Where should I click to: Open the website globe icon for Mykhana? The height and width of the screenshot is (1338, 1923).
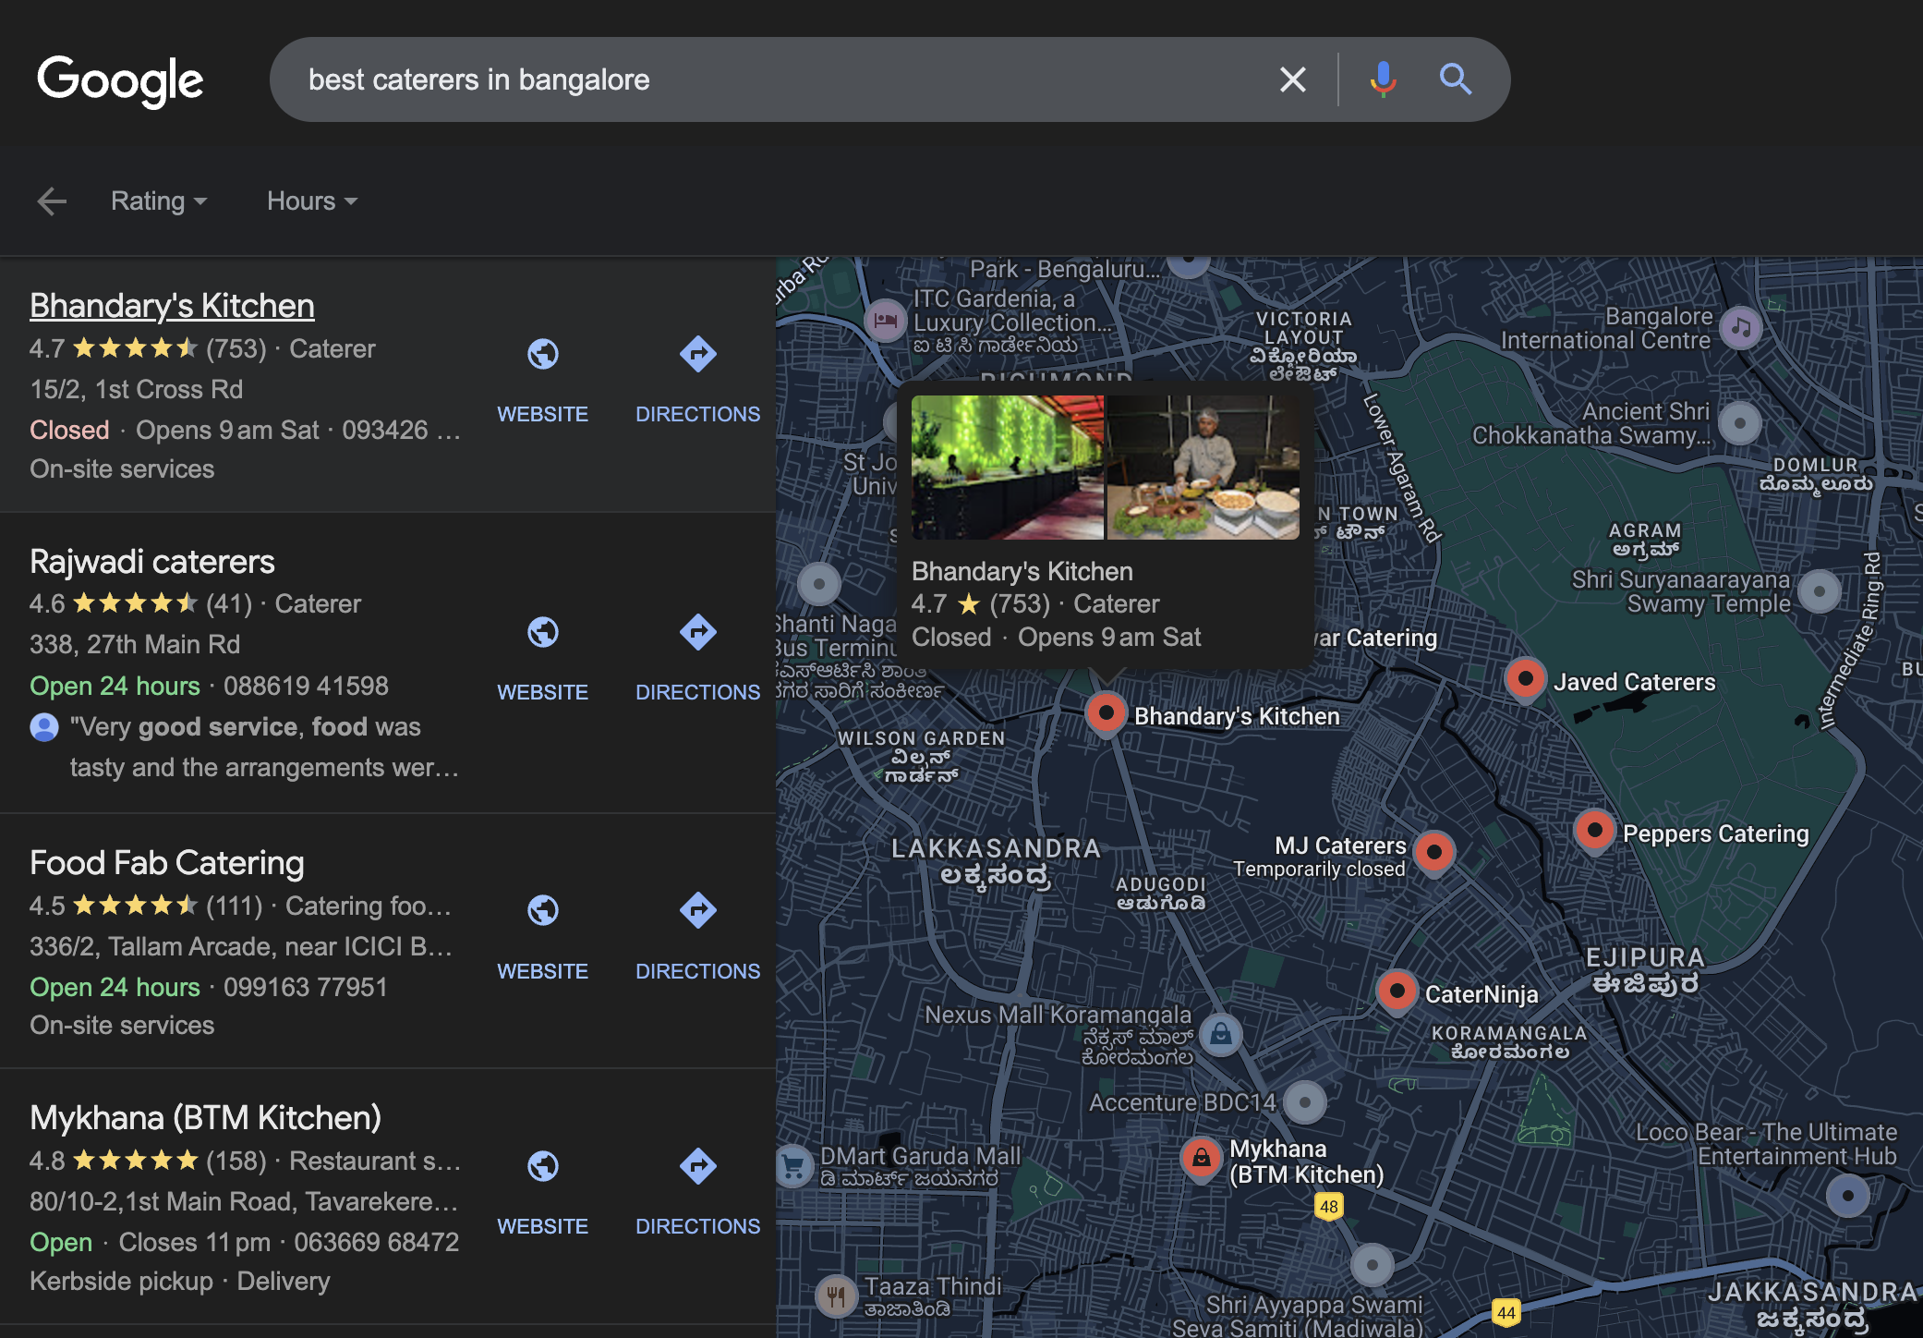[x=543, y=1166]
